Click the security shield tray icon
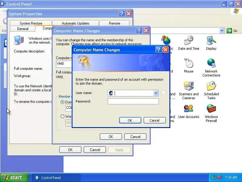The width and height of the screenshot is (242, 182). [x=219, y=177]
